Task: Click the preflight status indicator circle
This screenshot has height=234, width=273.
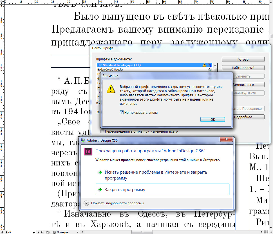Action: (x=54, y=232)
